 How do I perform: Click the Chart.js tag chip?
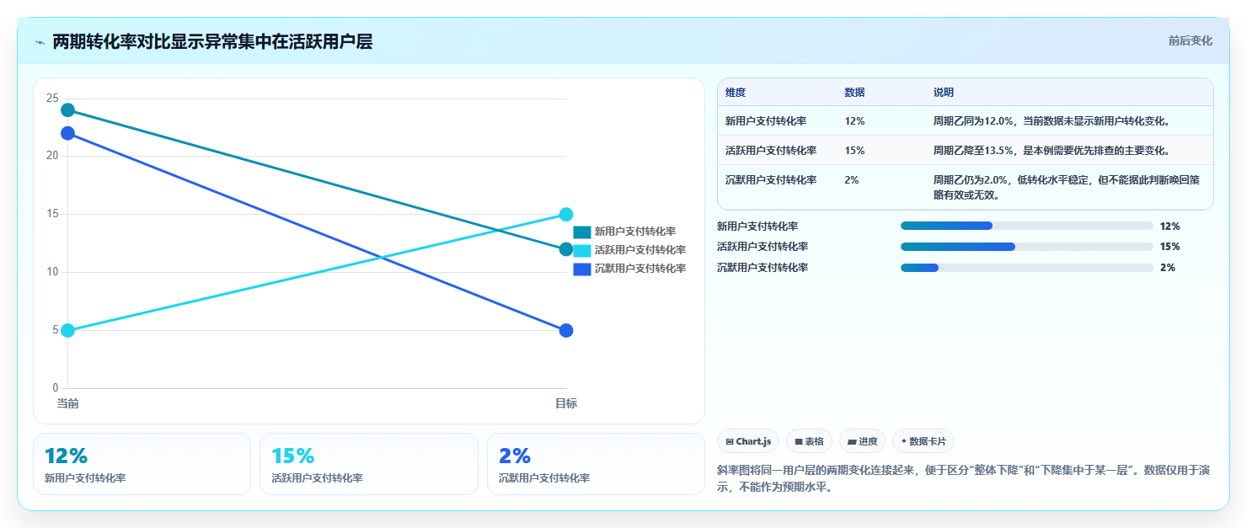click(748, 441)
